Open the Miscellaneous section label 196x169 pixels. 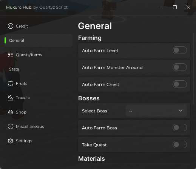click(x=30, y=126)
